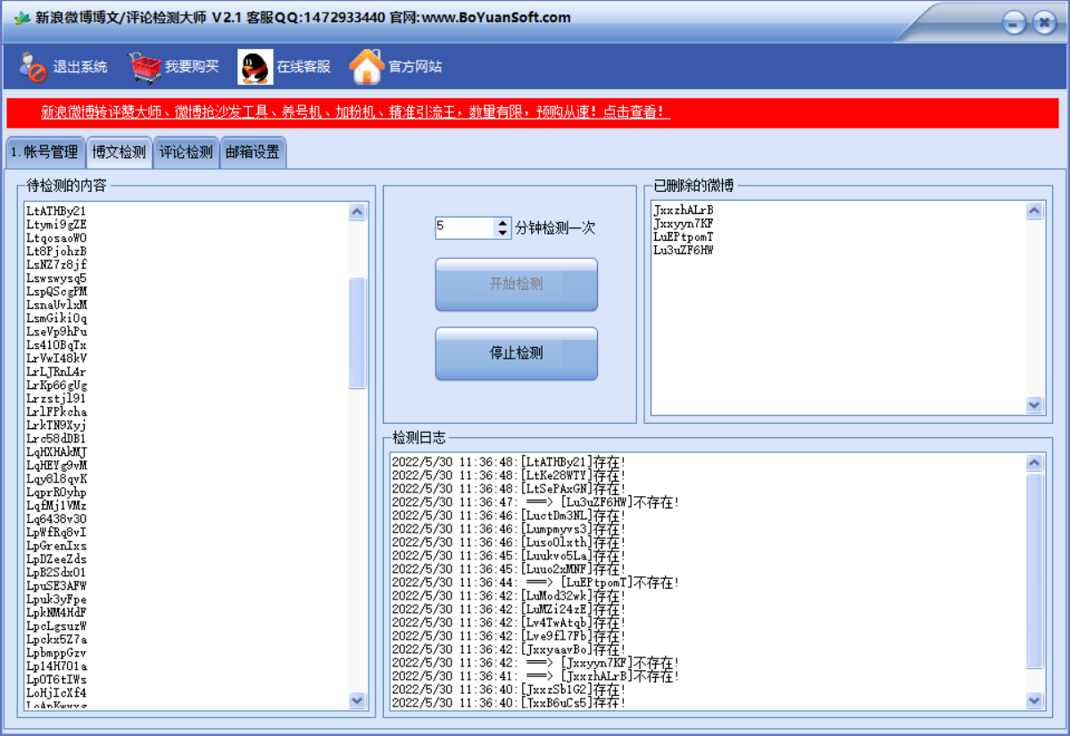
Task: Select LtATHBy21 entry in pending content list
Action: click(56, 211)
